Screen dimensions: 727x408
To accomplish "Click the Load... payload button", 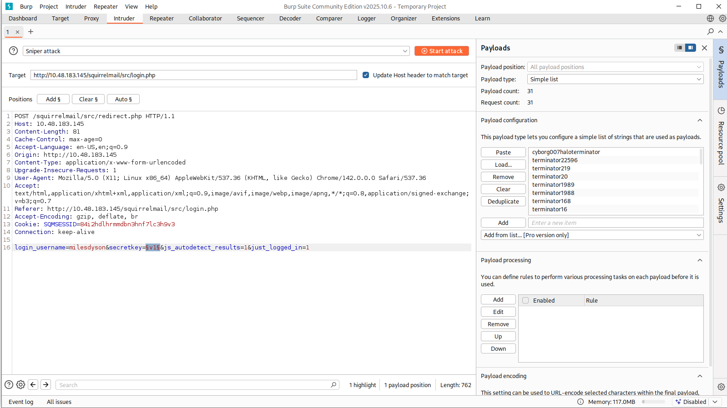I will pyautogui.click(x=503, y=164).
